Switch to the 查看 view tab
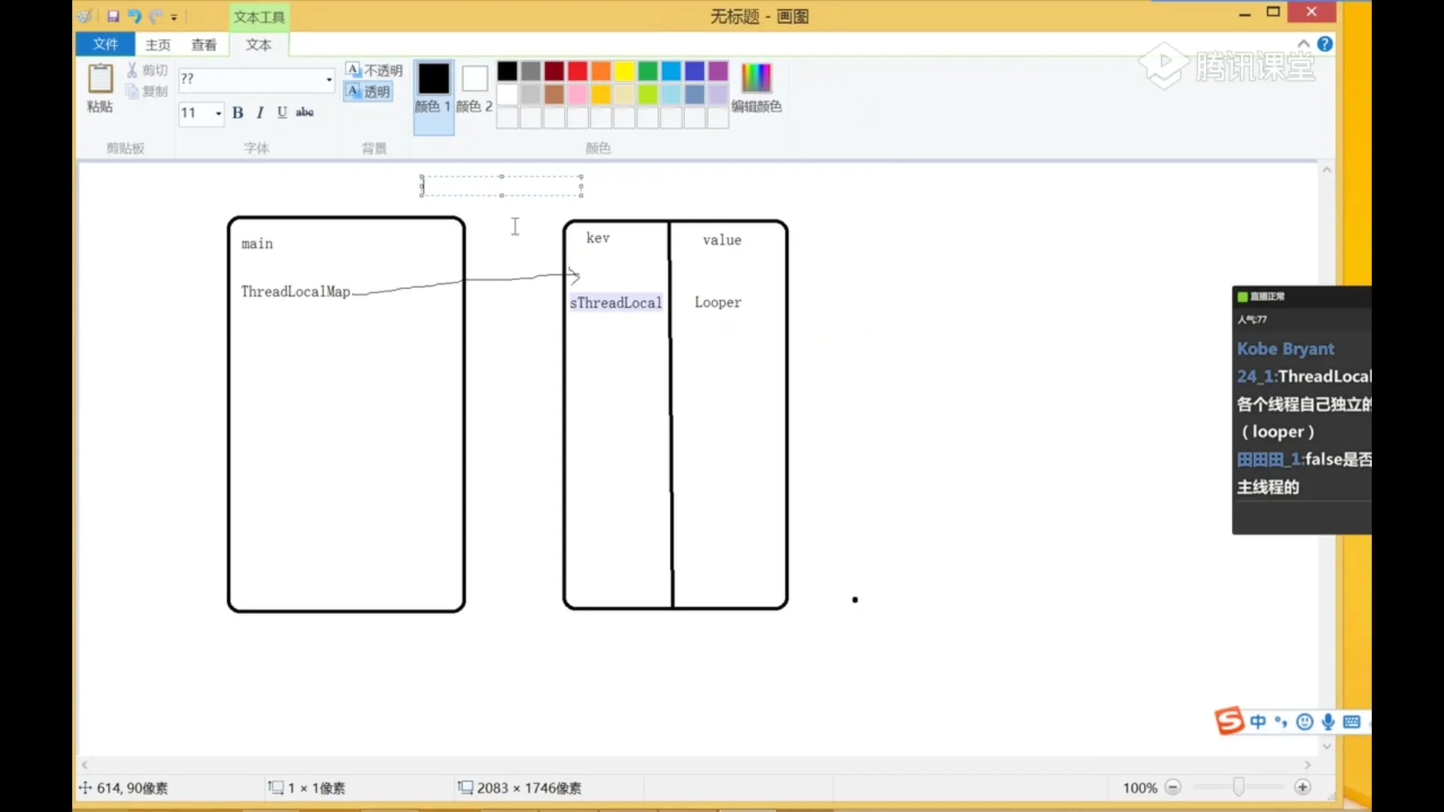Image resolution: width=1444 pixels, height=812 pixels. click(204, 45)
